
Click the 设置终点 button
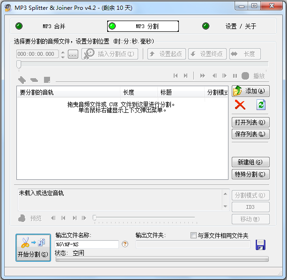click(x=207, y=54)
